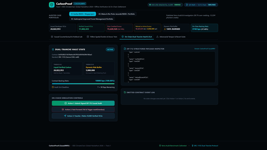Click '"name": "excessVCUs"' line in payload
The width and height of the screenshot is (267, 150).
(x=136, y=68)
